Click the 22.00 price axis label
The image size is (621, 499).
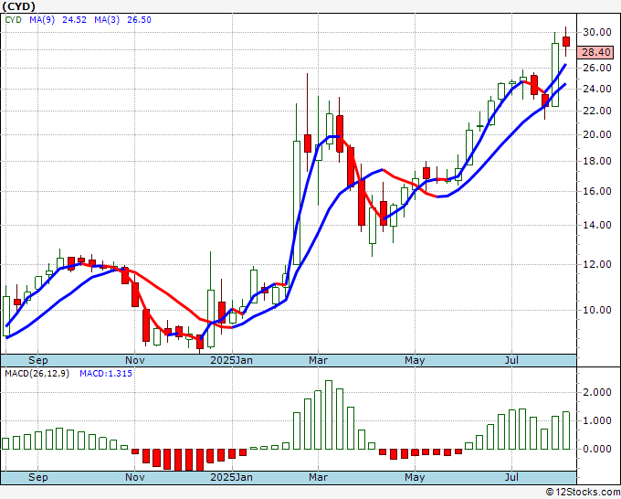click(597, 111)
